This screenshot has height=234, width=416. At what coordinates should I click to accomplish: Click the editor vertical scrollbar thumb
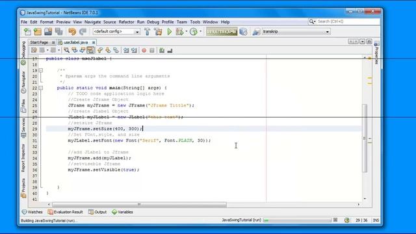tap(365, 138)
